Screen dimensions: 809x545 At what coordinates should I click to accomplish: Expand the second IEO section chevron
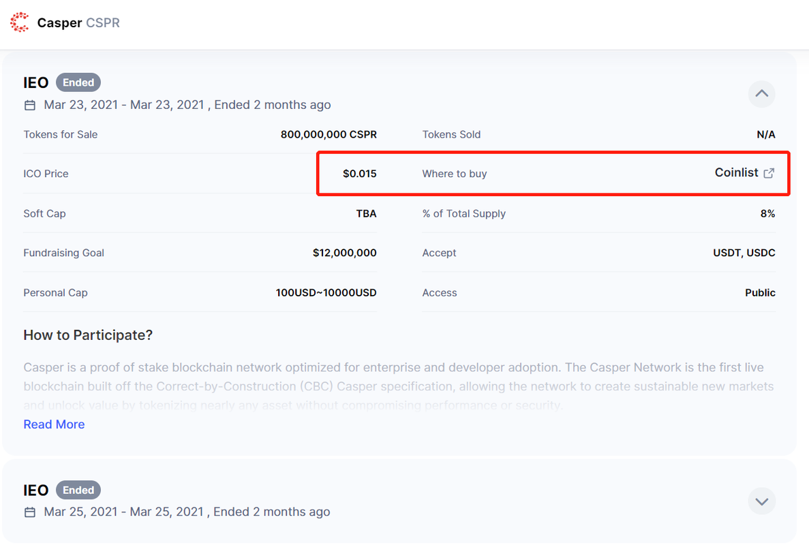click(761, 501)
